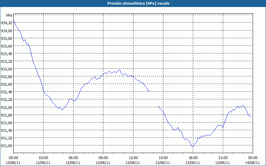The width and height of the screenshot is (266, 166).
Task: Click the 18:00 time label
Action: [193, 158]
